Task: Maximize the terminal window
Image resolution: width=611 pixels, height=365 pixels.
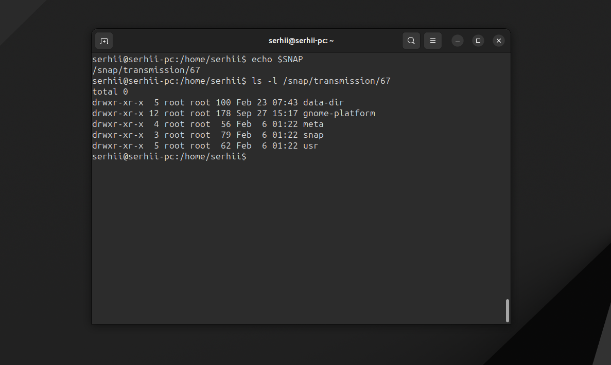Action: pos(478,41)
